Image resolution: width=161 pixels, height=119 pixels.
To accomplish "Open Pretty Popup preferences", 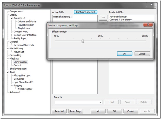I will point(21,38).
